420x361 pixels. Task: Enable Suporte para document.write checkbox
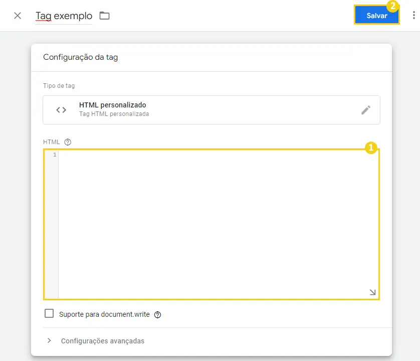49,313
